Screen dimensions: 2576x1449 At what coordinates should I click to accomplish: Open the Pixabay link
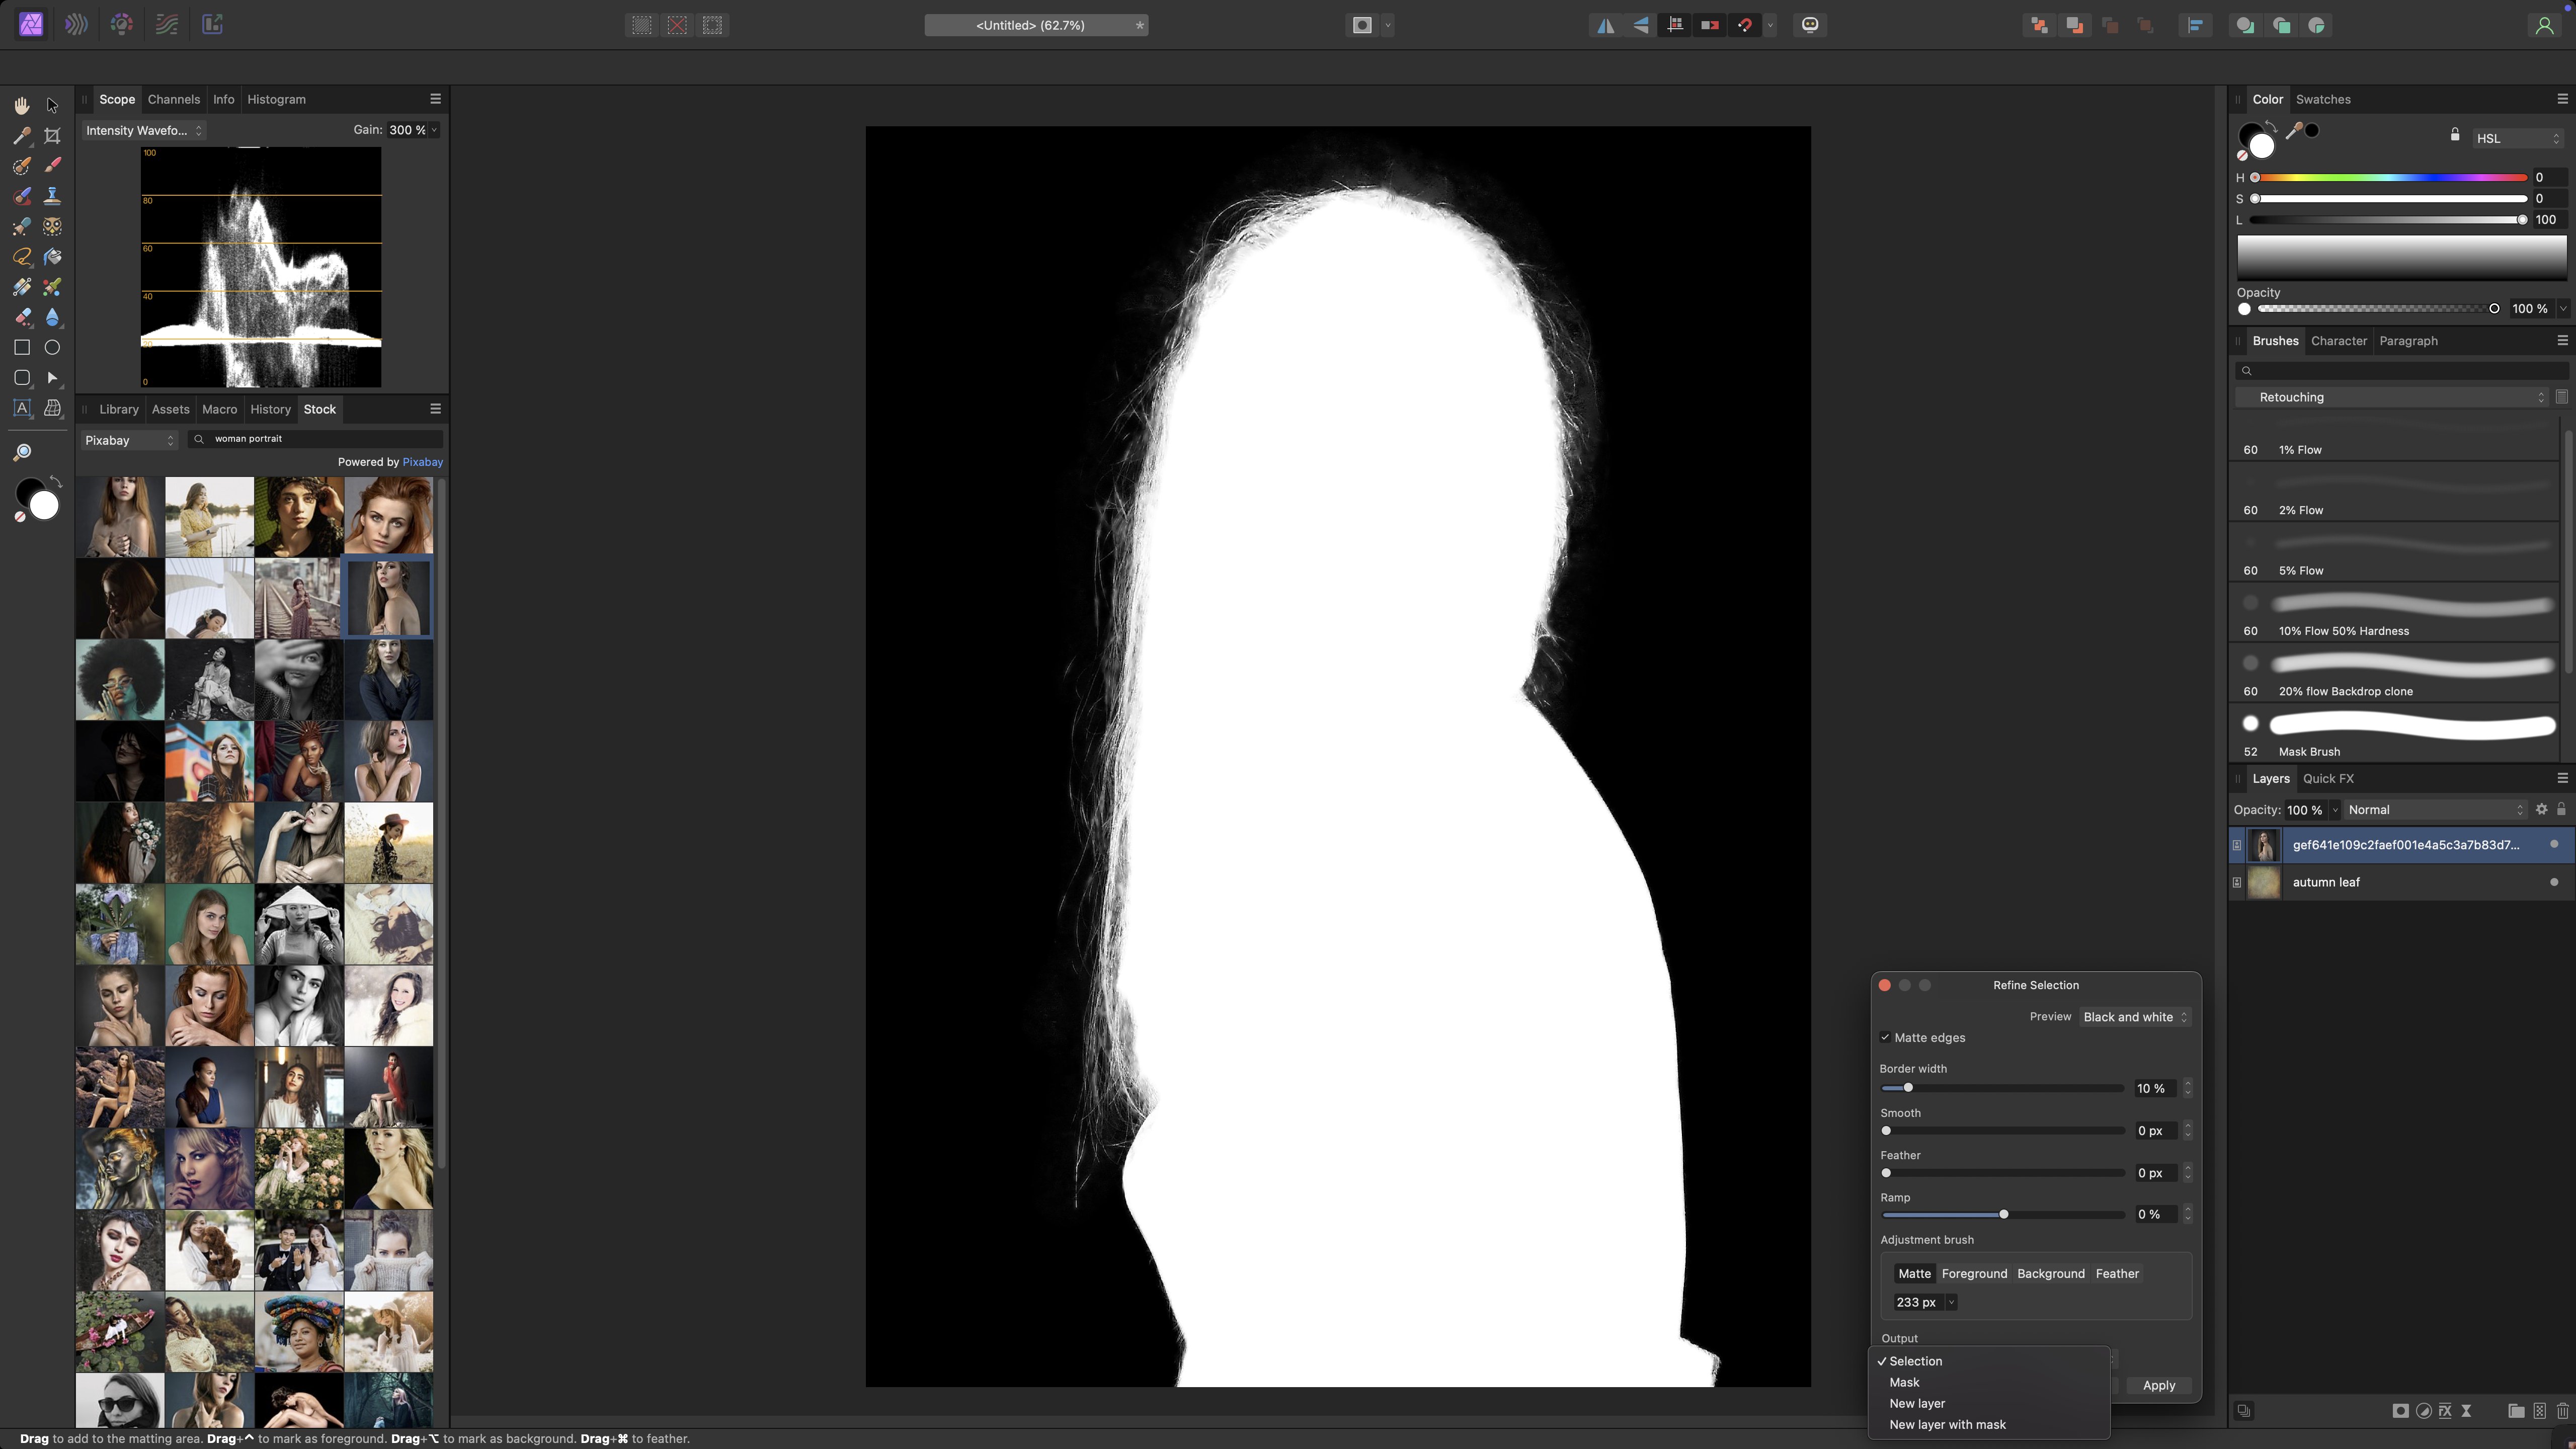pyautogui.click(x=422, y=462)
